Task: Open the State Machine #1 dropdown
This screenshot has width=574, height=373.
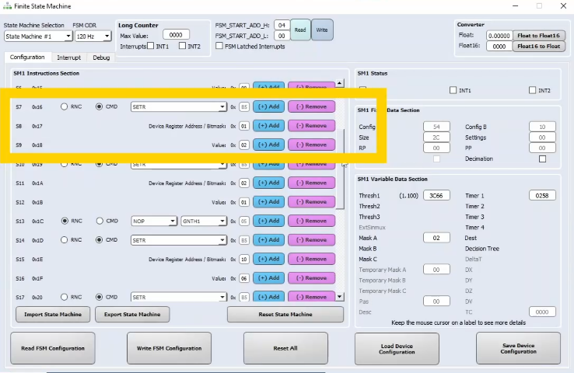Action: 38,37
